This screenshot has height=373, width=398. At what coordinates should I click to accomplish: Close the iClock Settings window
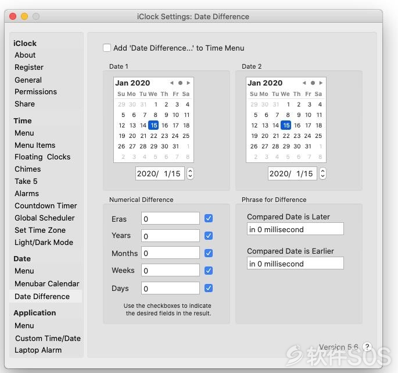(13, 16)
